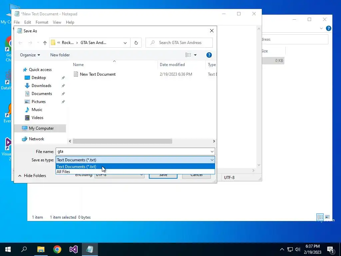The height and width of the screenshot is (256, 341).
Task: Open File Explorer from taskbar
Action: (x=41, y=249)
